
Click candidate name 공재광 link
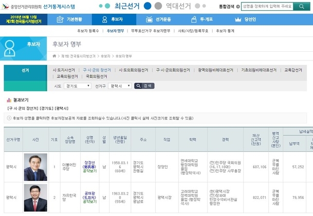pyautogui.click(x=90, y=193)
